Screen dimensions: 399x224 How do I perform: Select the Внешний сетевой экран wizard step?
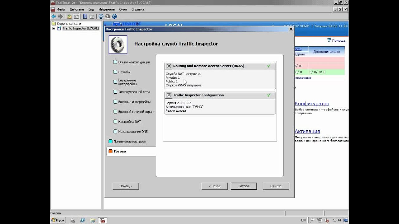click(x=133, y=112)
